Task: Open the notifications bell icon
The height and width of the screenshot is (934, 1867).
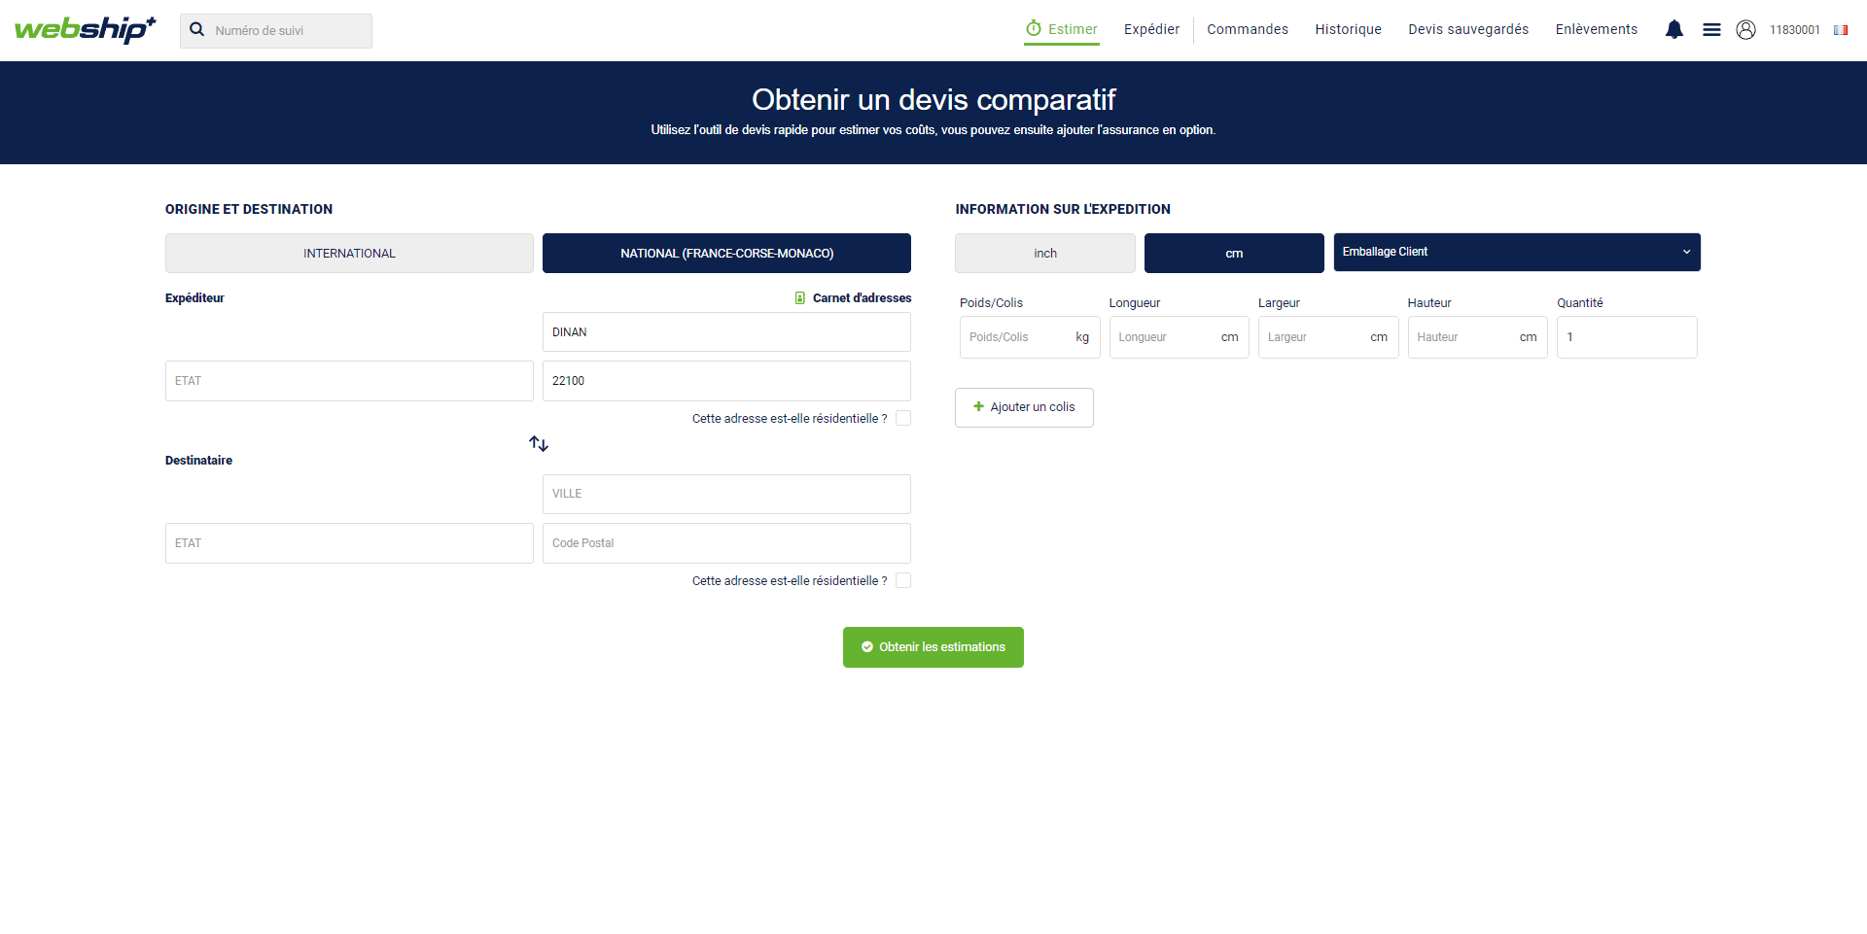Action: [x=1673, y=29]
